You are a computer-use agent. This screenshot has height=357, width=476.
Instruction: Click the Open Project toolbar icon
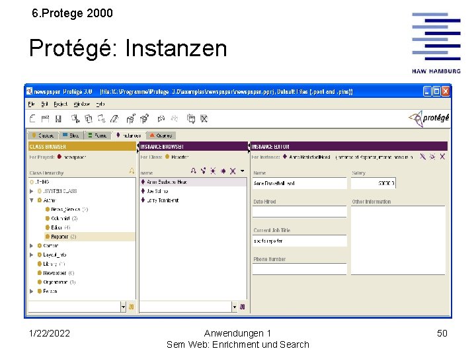coord(45,118)
